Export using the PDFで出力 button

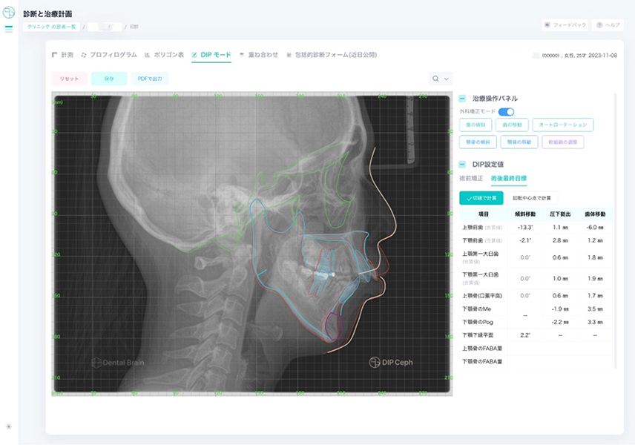pos(150,78)
